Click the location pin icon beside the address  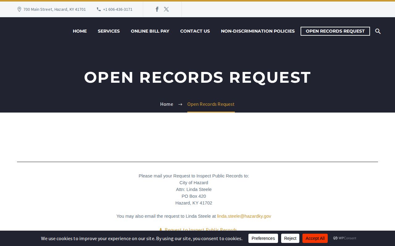coord(19,9)
